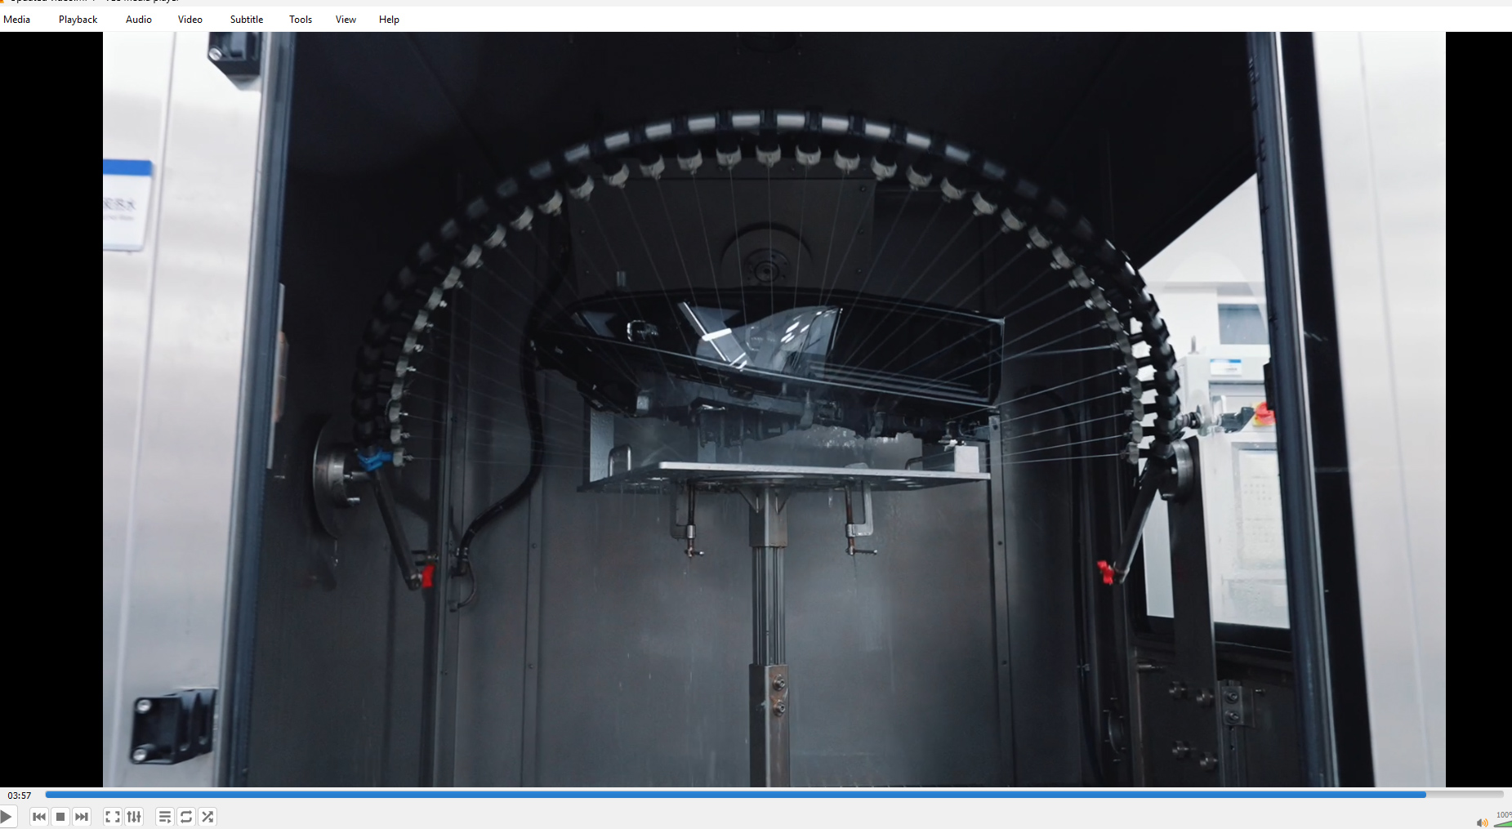1512x829 pixels.
Task: Toggle fullscreen video mode
Action: (x=113, y=817)
